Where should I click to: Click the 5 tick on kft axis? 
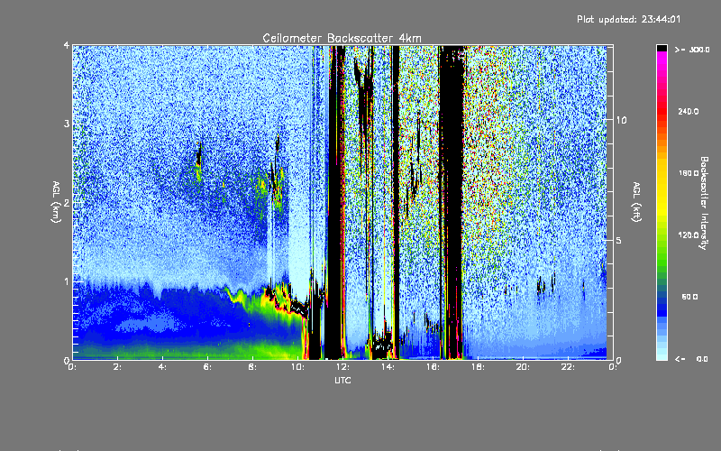[619, 240]
